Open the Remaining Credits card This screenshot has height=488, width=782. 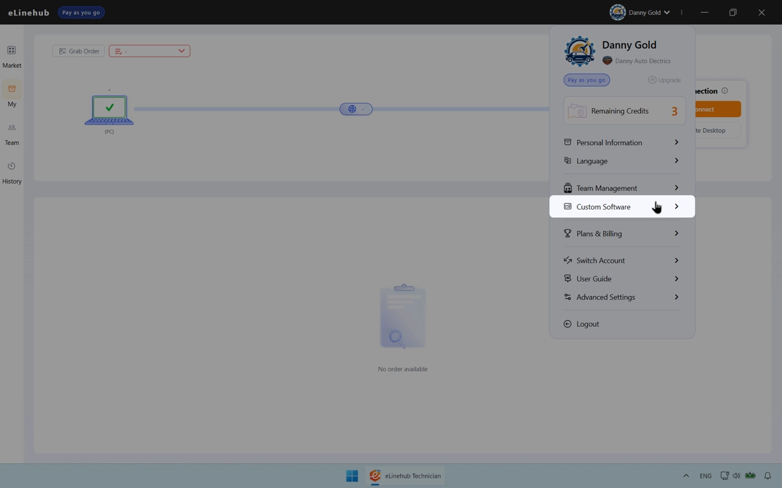[x=624, y=111]
